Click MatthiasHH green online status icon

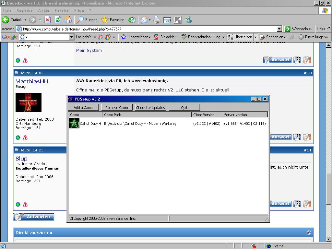tap(18, 137)
